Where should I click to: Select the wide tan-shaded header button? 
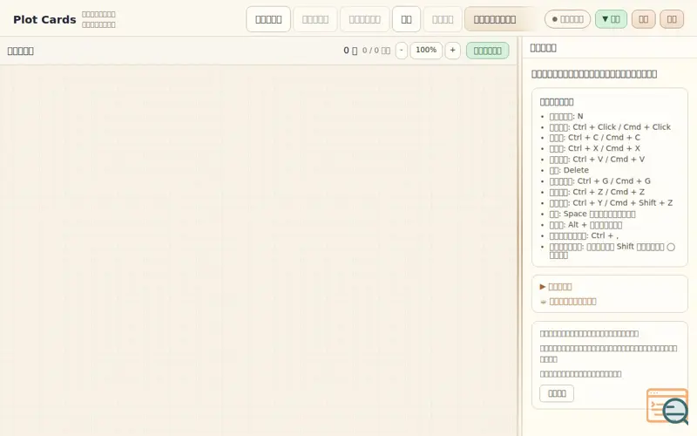(x=498, y=19)
